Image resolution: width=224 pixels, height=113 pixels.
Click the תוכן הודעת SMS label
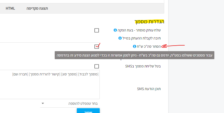tap(149, 89)
